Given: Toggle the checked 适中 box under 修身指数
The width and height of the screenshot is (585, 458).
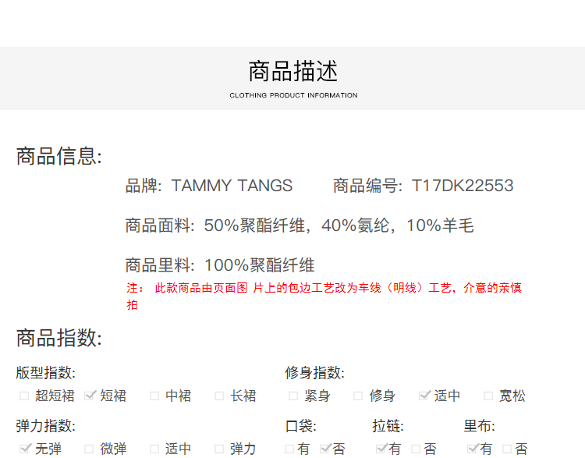Looking at the screenshot, I should (x=424, y=396).
